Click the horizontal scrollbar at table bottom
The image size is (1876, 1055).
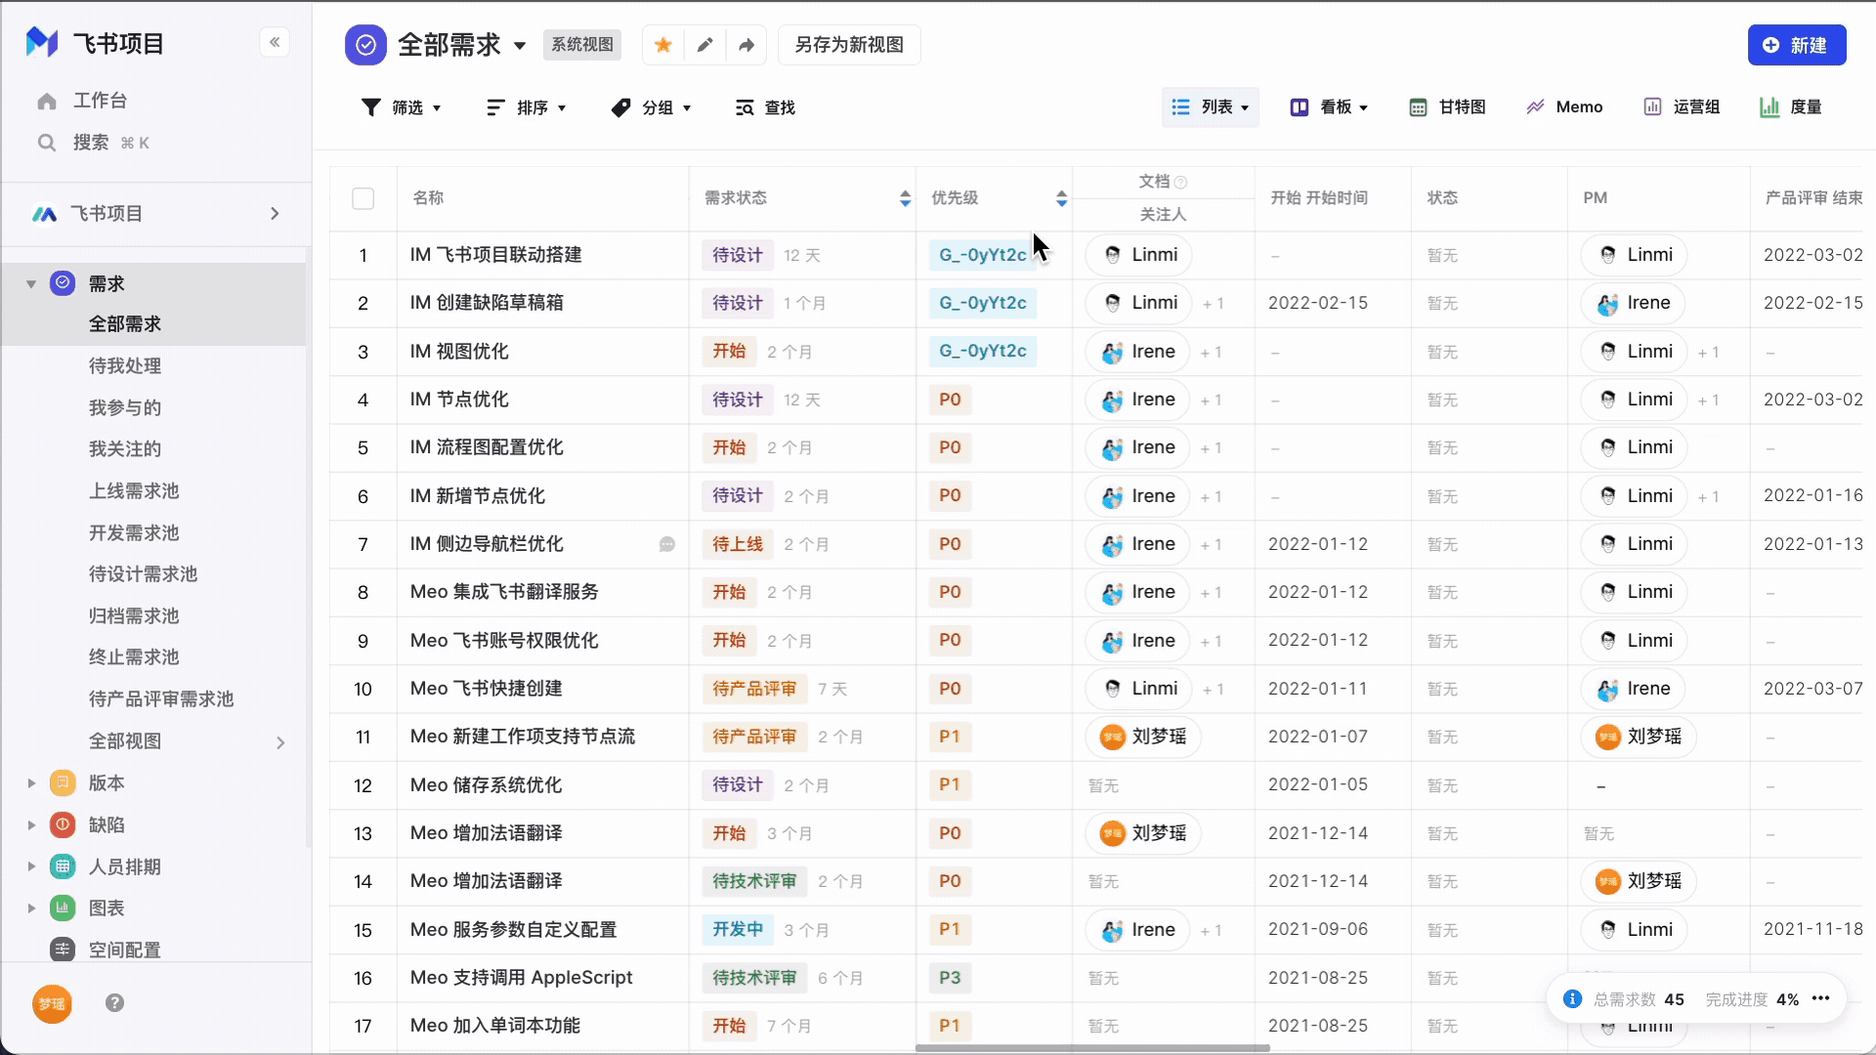click(1092, 1048)
